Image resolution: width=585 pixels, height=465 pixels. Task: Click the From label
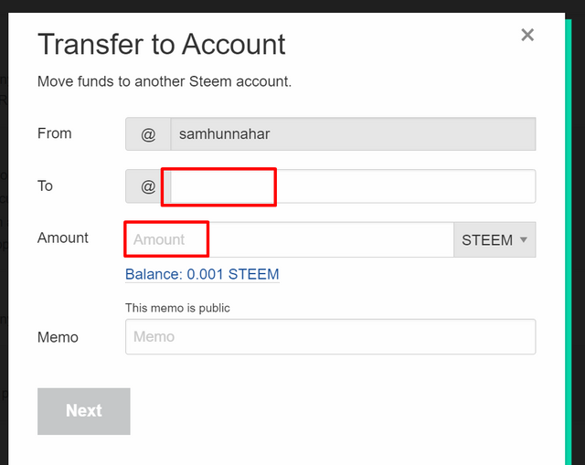(54, 133)
